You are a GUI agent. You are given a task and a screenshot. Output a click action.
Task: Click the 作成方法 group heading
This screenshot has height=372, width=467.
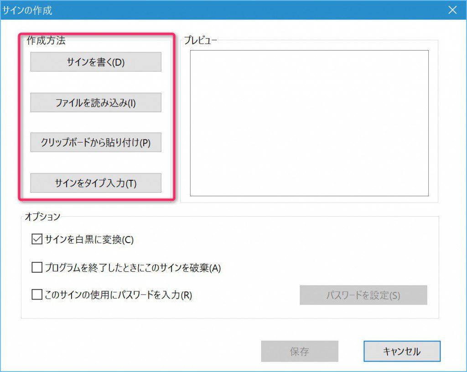pyautogui.click(x=46, y=41)
